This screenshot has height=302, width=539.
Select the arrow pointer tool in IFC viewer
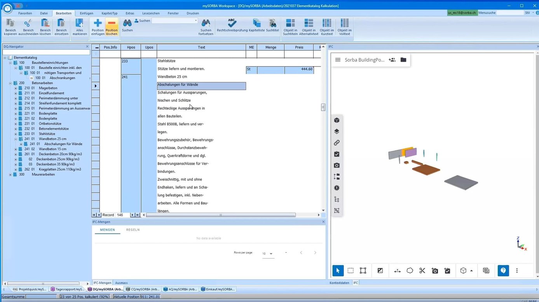(338, 271)
